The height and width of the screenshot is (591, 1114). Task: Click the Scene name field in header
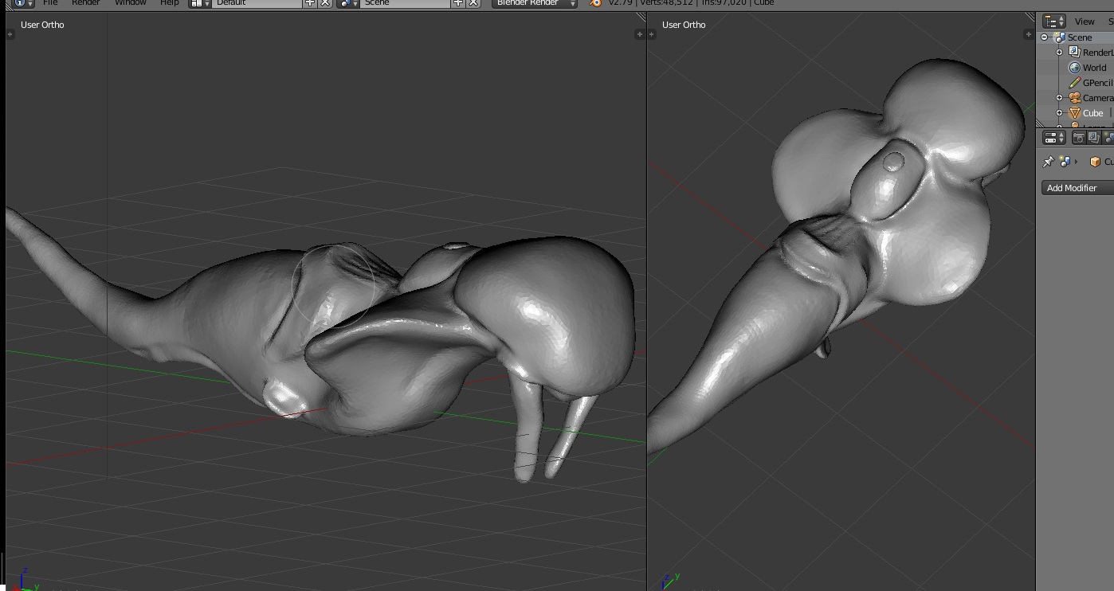405,2
